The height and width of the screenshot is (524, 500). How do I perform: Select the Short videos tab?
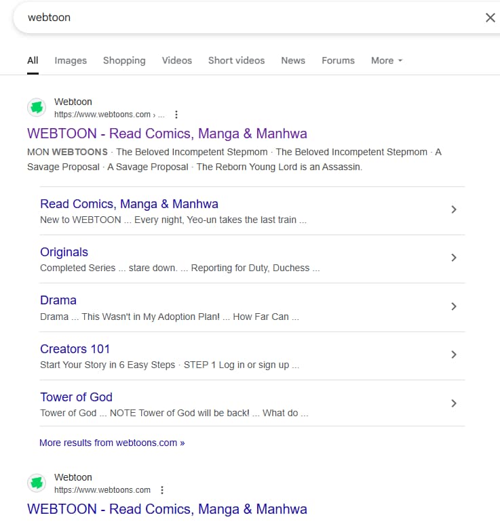pos(236,60)
